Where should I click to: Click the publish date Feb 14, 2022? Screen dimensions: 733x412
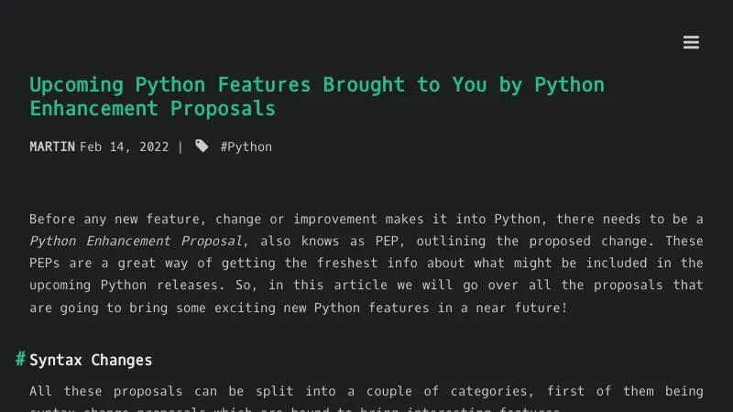(124, 146)
